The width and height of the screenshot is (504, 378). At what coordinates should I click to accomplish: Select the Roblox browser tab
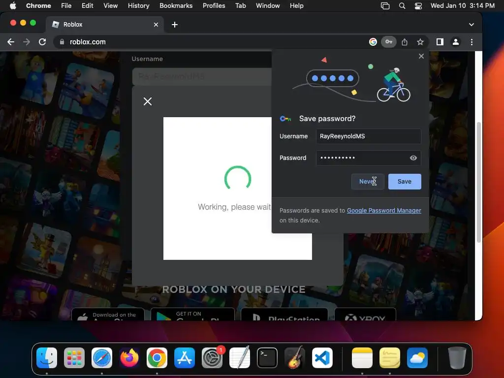pos(104,25)
